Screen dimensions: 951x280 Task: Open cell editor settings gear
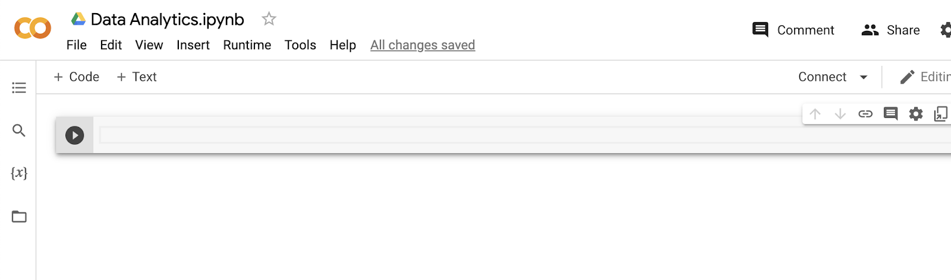916,114
